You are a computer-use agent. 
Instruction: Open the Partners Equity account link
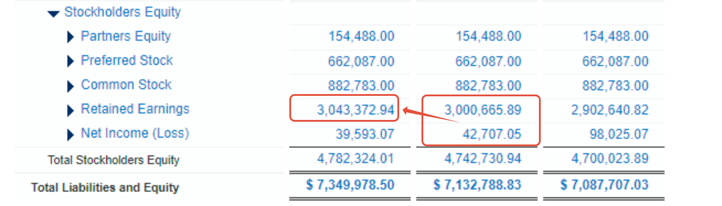click(126, 36)
